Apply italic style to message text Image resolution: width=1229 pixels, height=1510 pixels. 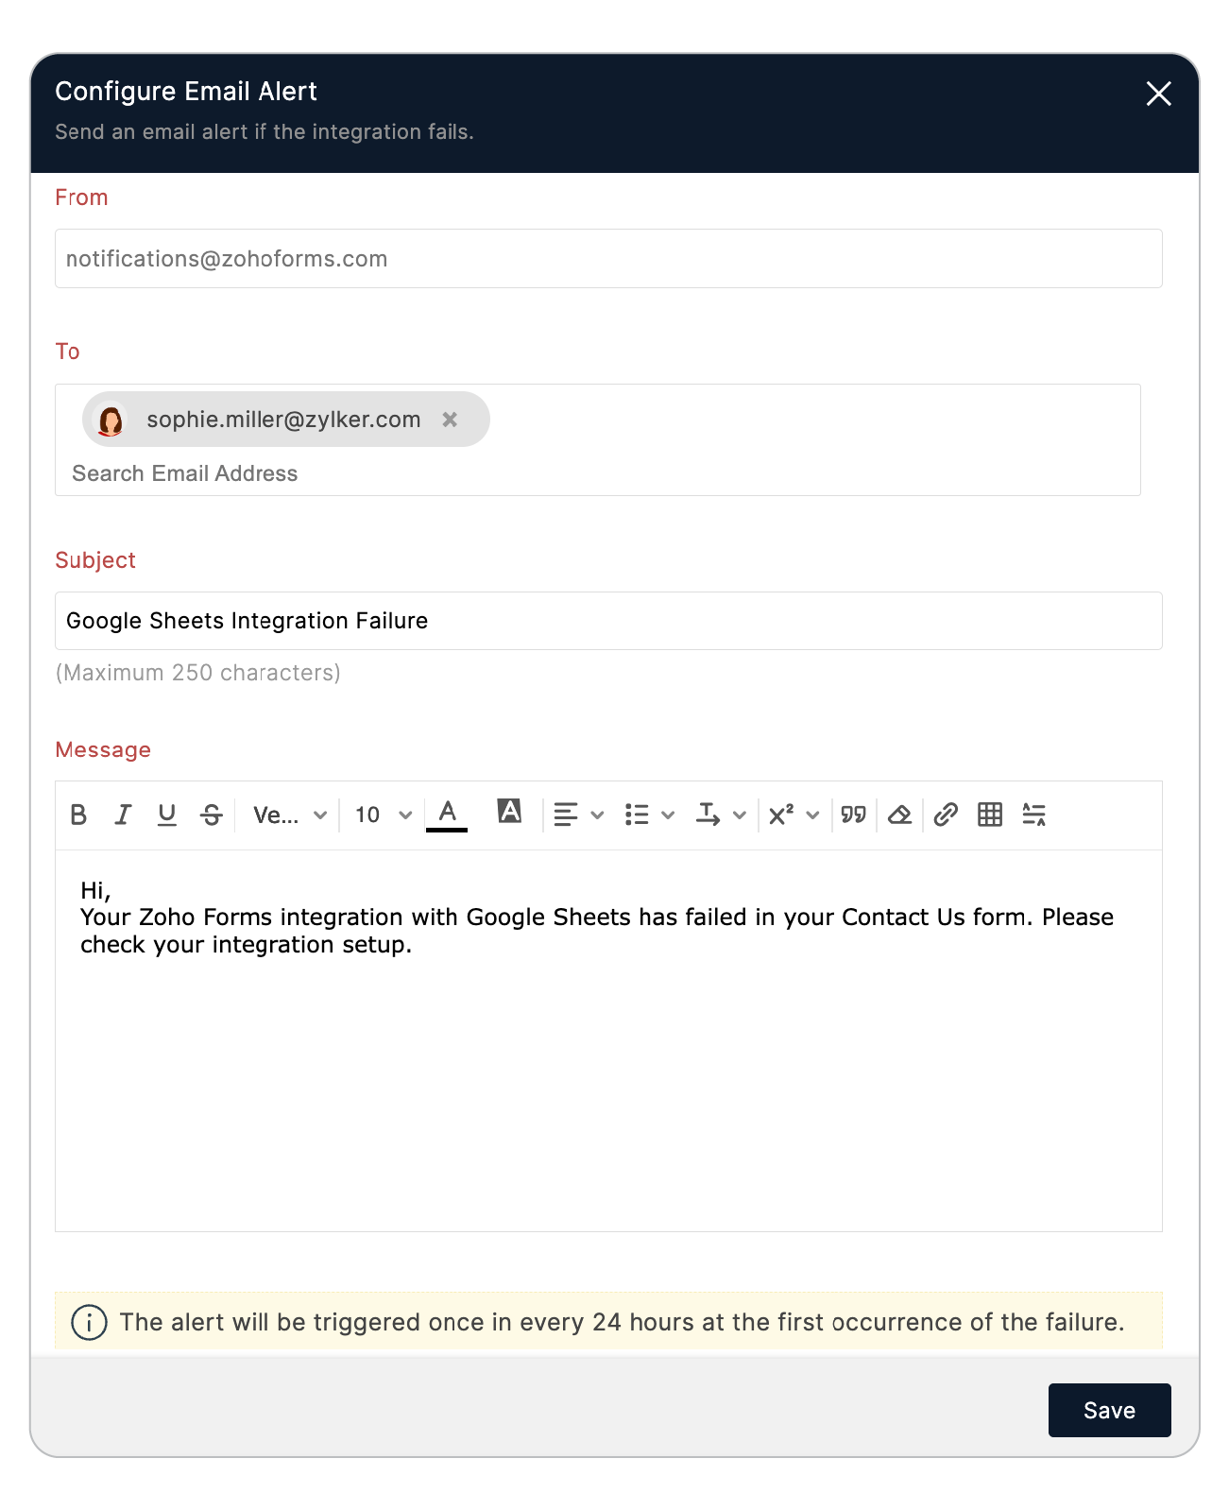click(x=123, y=815)
